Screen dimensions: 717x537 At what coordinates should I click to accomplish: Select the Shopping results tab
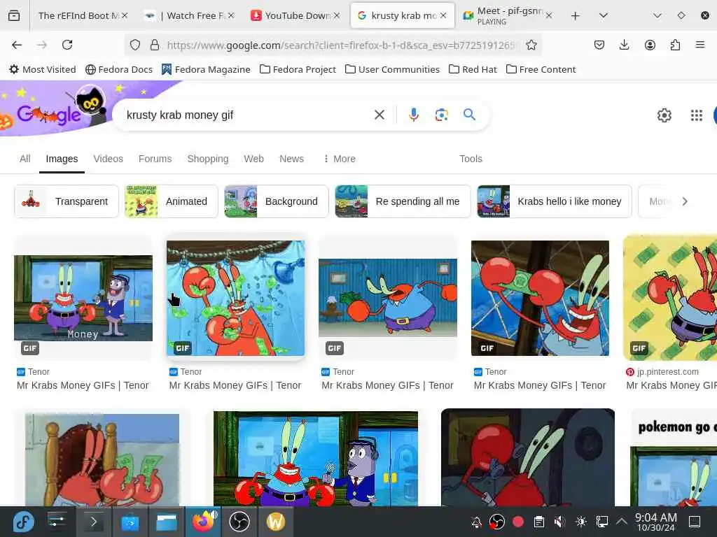tap(207, 159)
